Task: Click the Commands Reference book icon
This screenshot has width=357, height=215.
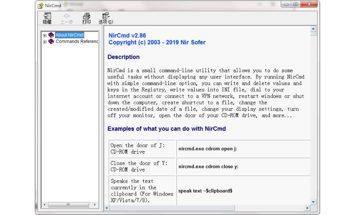Action: tap(51, 42)
